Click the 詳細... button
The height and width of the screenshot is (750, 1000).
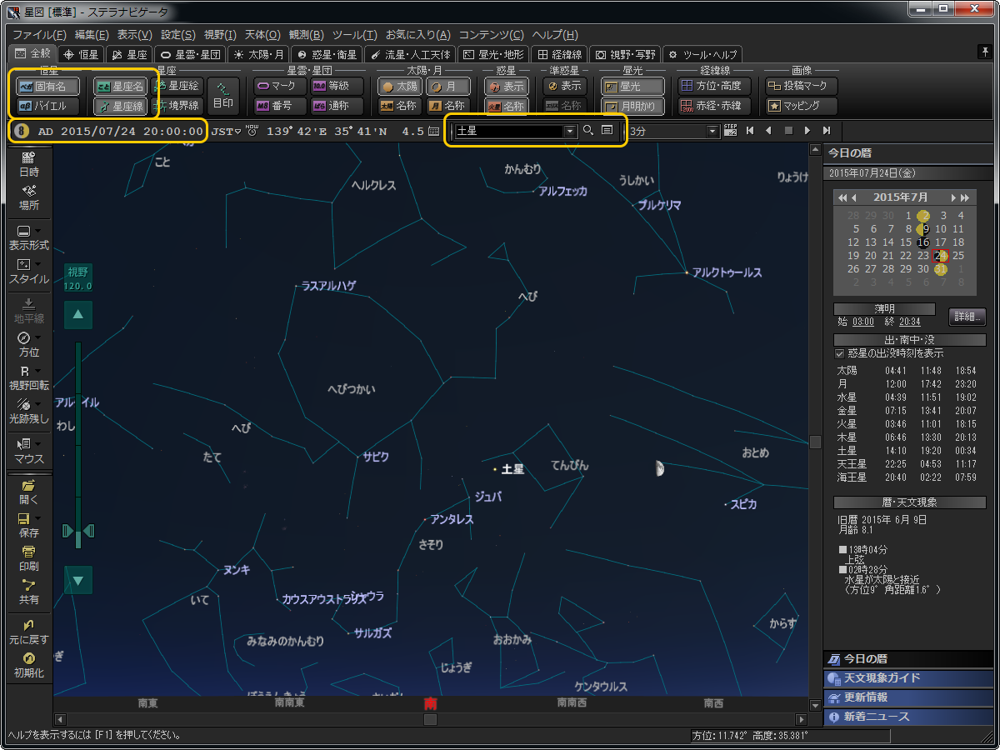pyautogui.click(x=967, y=317)
